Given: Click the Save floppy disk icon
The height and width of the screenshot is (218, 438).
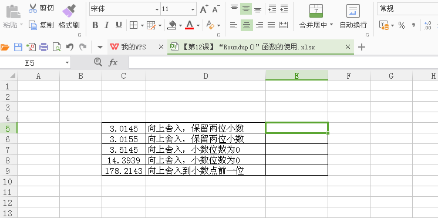Looking at the screenshot, I should tap(18, 47).
